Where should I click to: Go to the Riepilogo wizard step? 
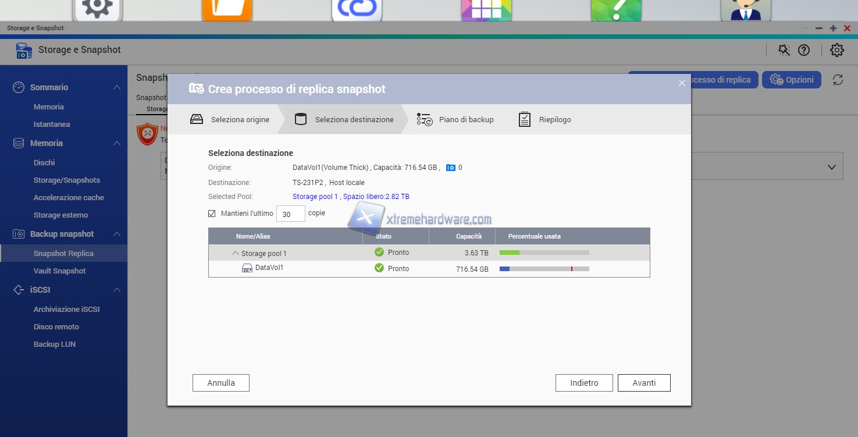pyautogui.click(x=554, y=120)
